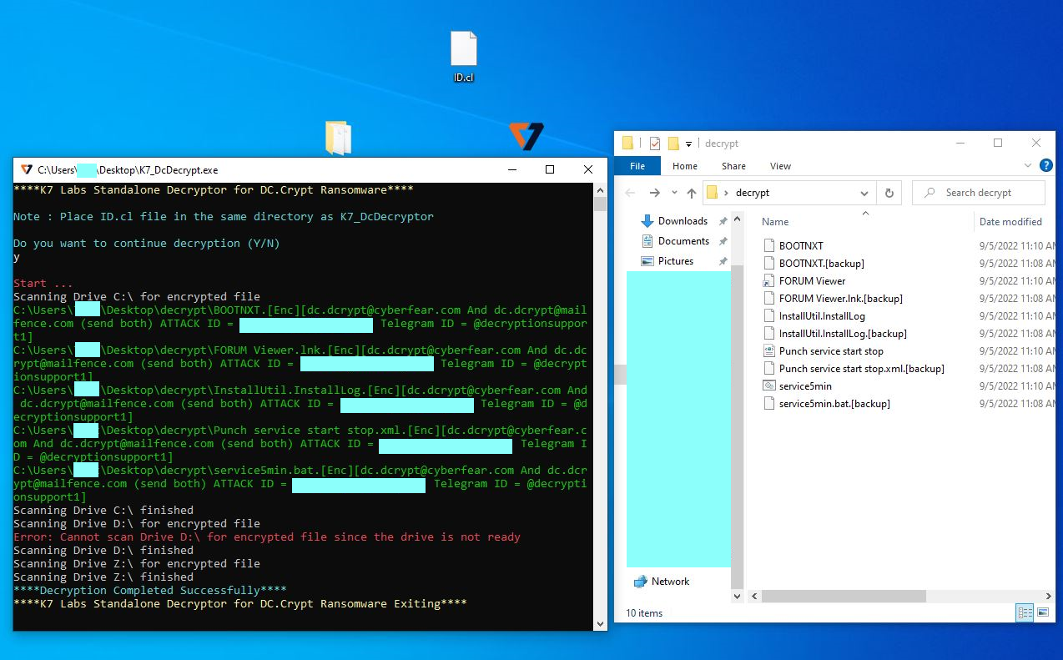Open the File menu in Explorer
Image resolution: width=1063 pixels, height=660 pixels.
click(x=637, y=165)
